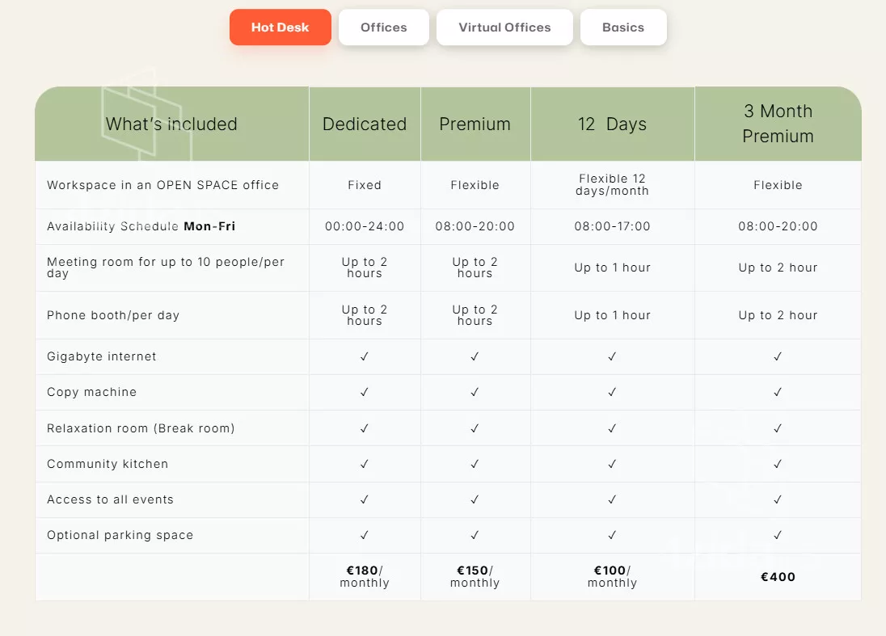Select the Hot Desk tab
Screen dimensions: 886x636
point(280,27)
